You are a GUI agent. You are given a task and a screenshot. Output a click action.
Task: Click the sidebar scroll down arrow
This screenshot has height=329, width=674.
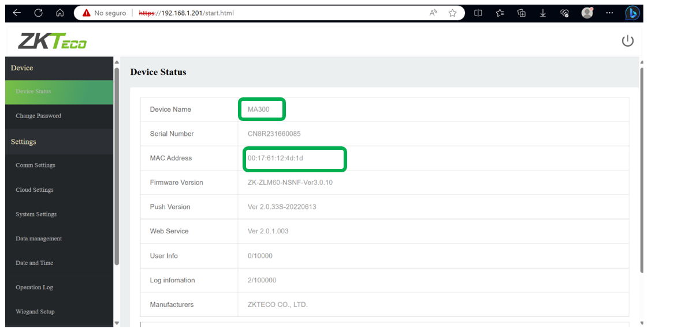pyautogui.click(x=117, y=323)
